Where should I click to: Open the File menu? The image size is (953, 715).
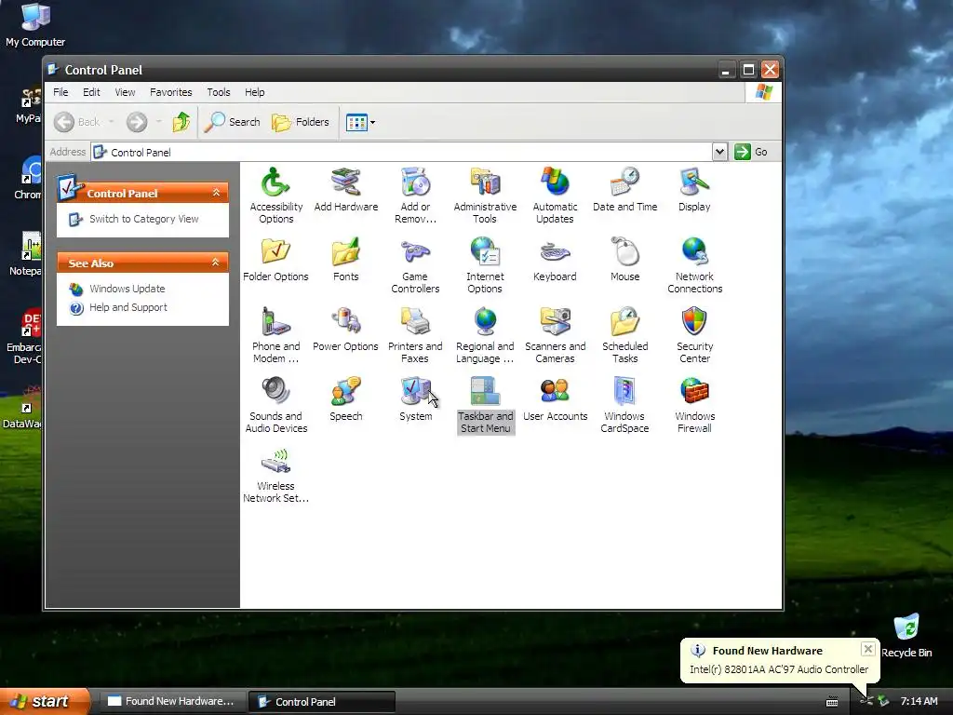60,92
